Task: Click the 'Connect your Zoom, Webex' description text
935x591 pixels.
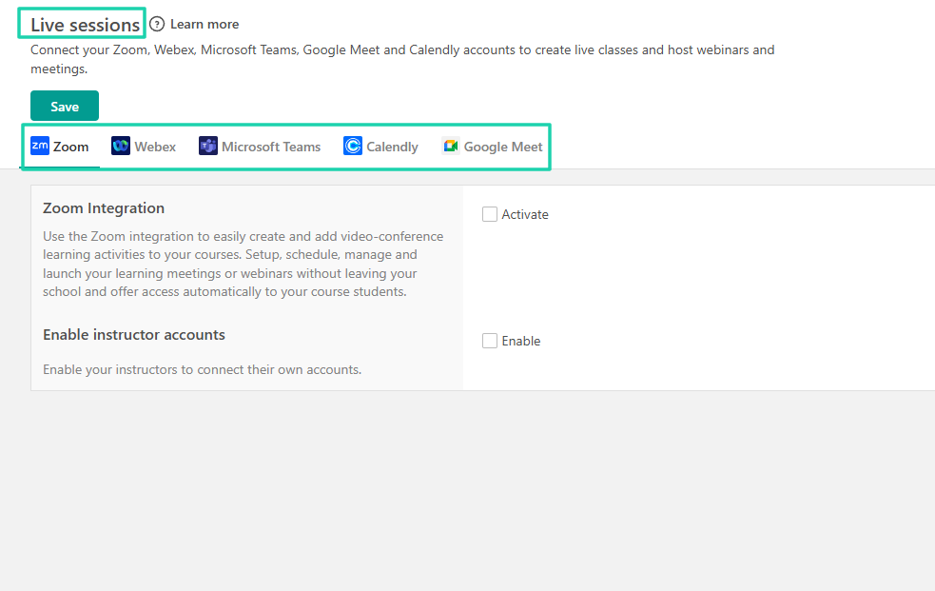Action: click(402, 59)
